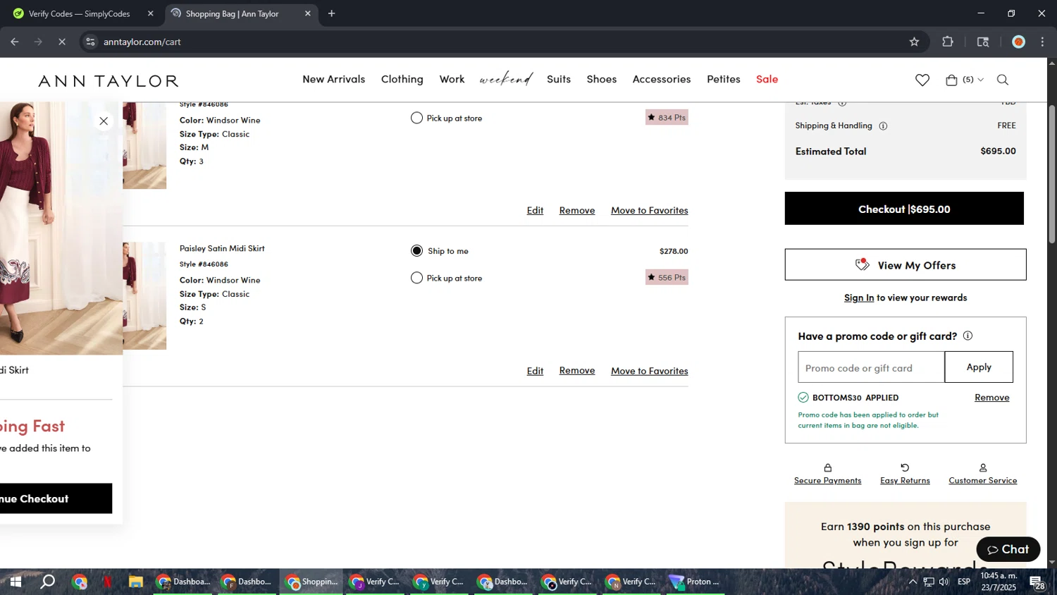Open the Favorites heart icon
This screenshot has height=595, width=1057.
(x=922, y=80)
